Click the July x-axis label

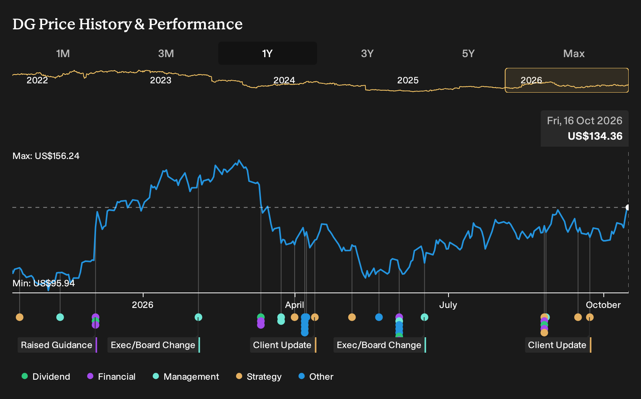pos(448,305)
